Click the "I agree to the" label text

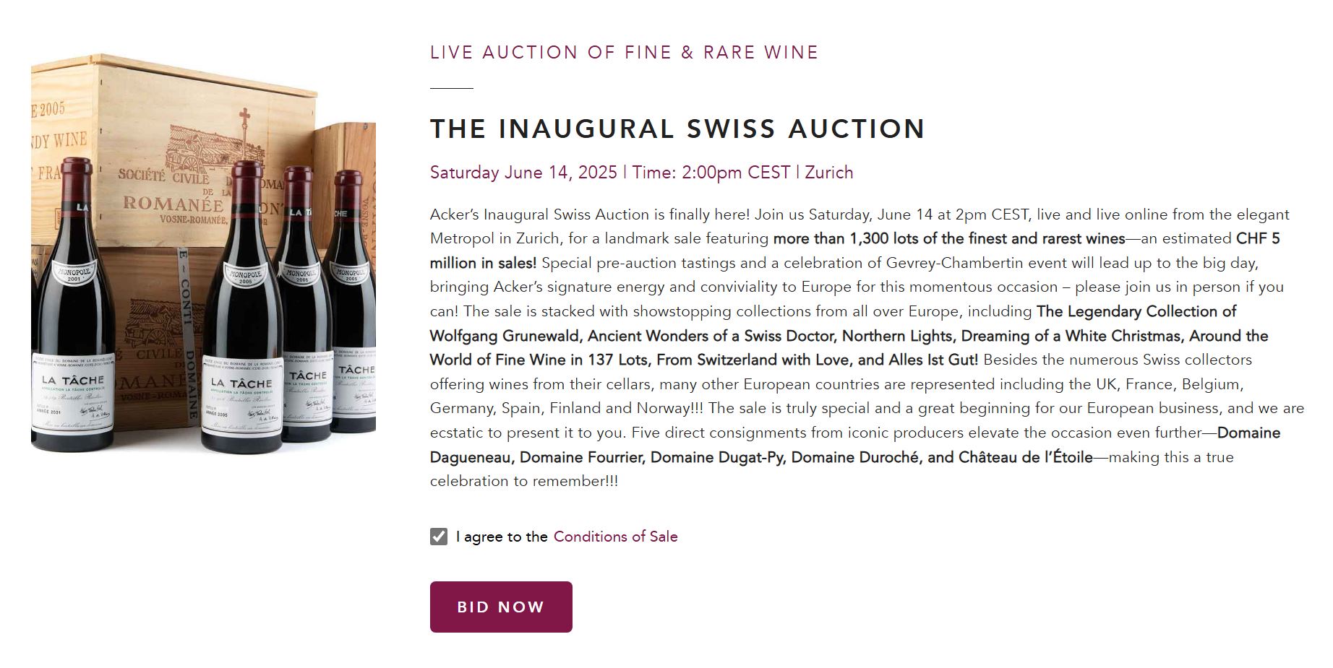502,537
